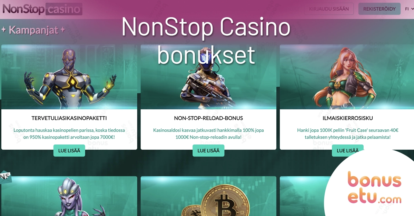Open the Bitcoin coin promotion card

[x=208, y=196]
